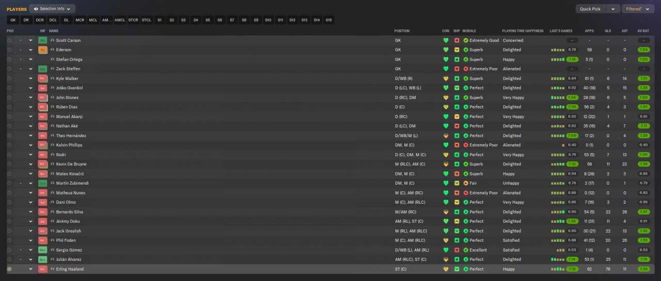
Task: Open position chevron for Jack Grealish
Action: pos(30,231)
